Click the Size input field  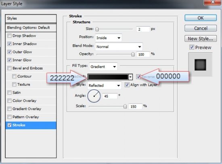coord(143,29)
